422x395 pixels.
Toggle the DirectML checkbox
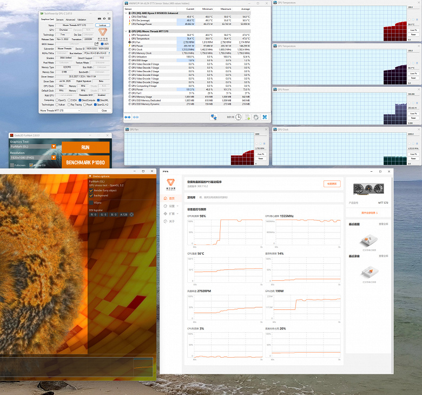(98, 100)
